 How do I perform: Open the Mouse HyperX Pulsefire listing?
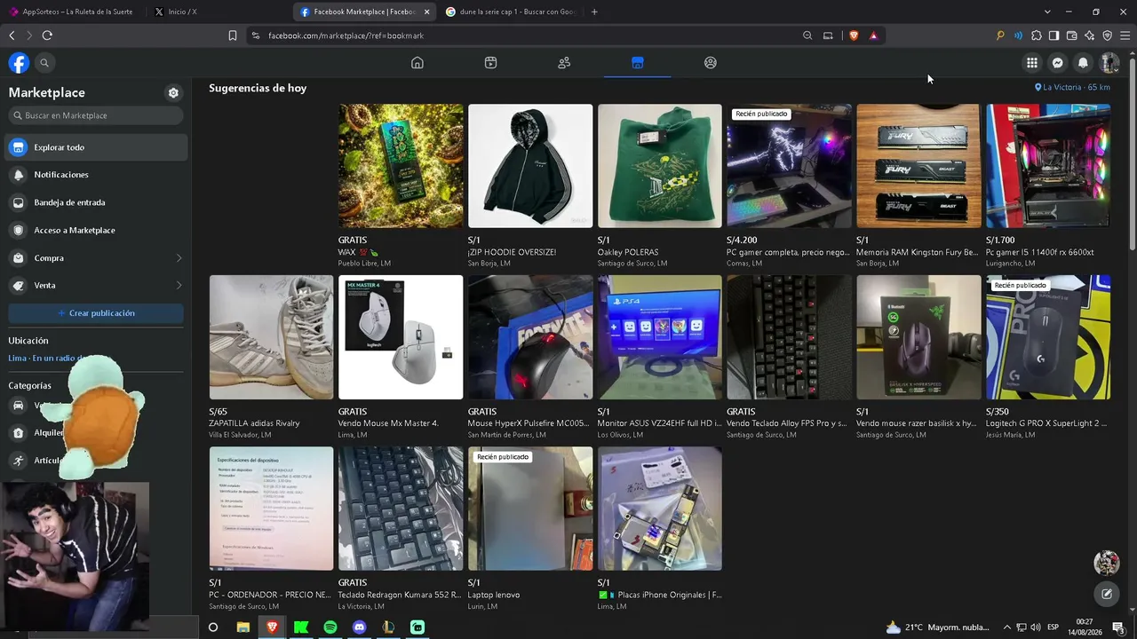(x=530, y=337)
